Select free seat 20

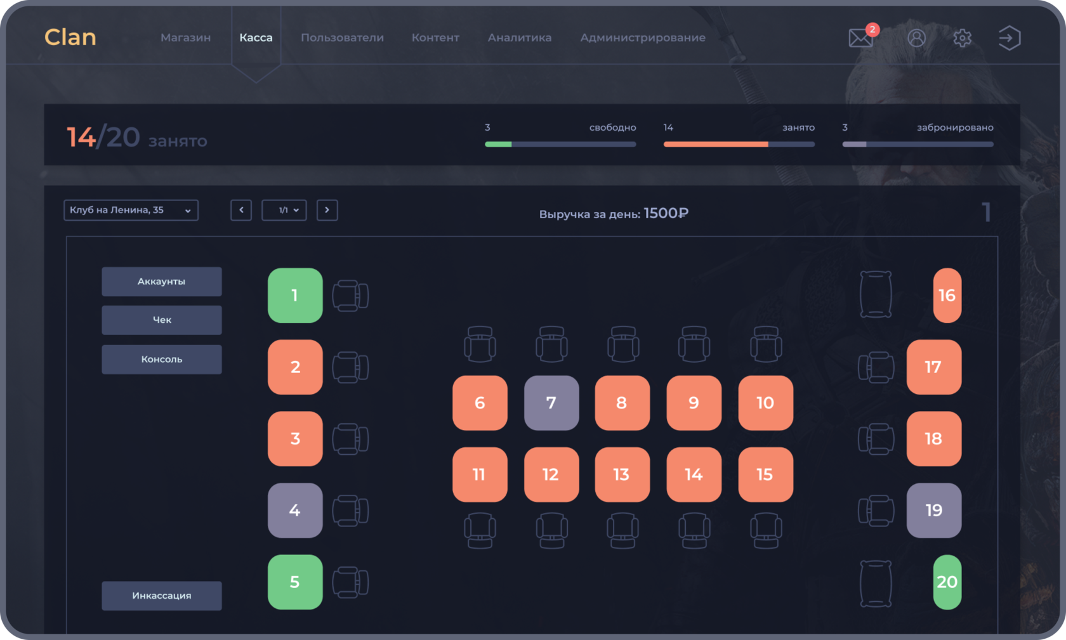(x=947, y=582)
